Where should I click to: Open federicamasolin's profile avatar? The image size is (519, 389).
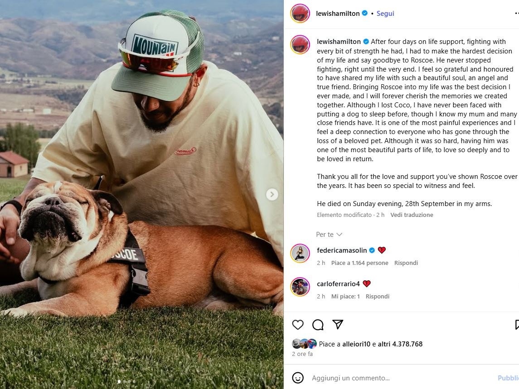click(300, 254)
